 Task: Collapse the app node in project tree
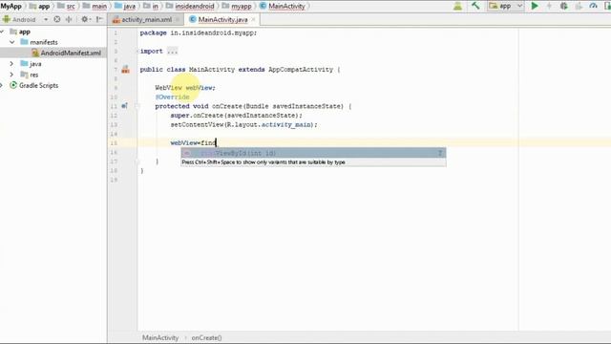coord(2,32)
